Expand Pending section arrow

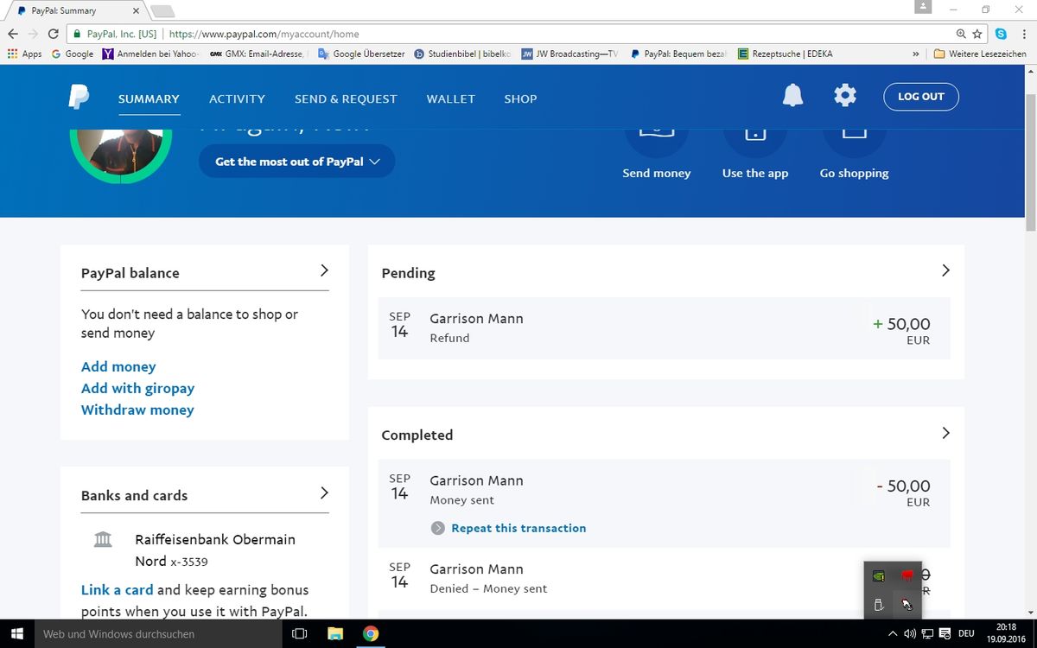pyautogui.click(x=945, y=270)
